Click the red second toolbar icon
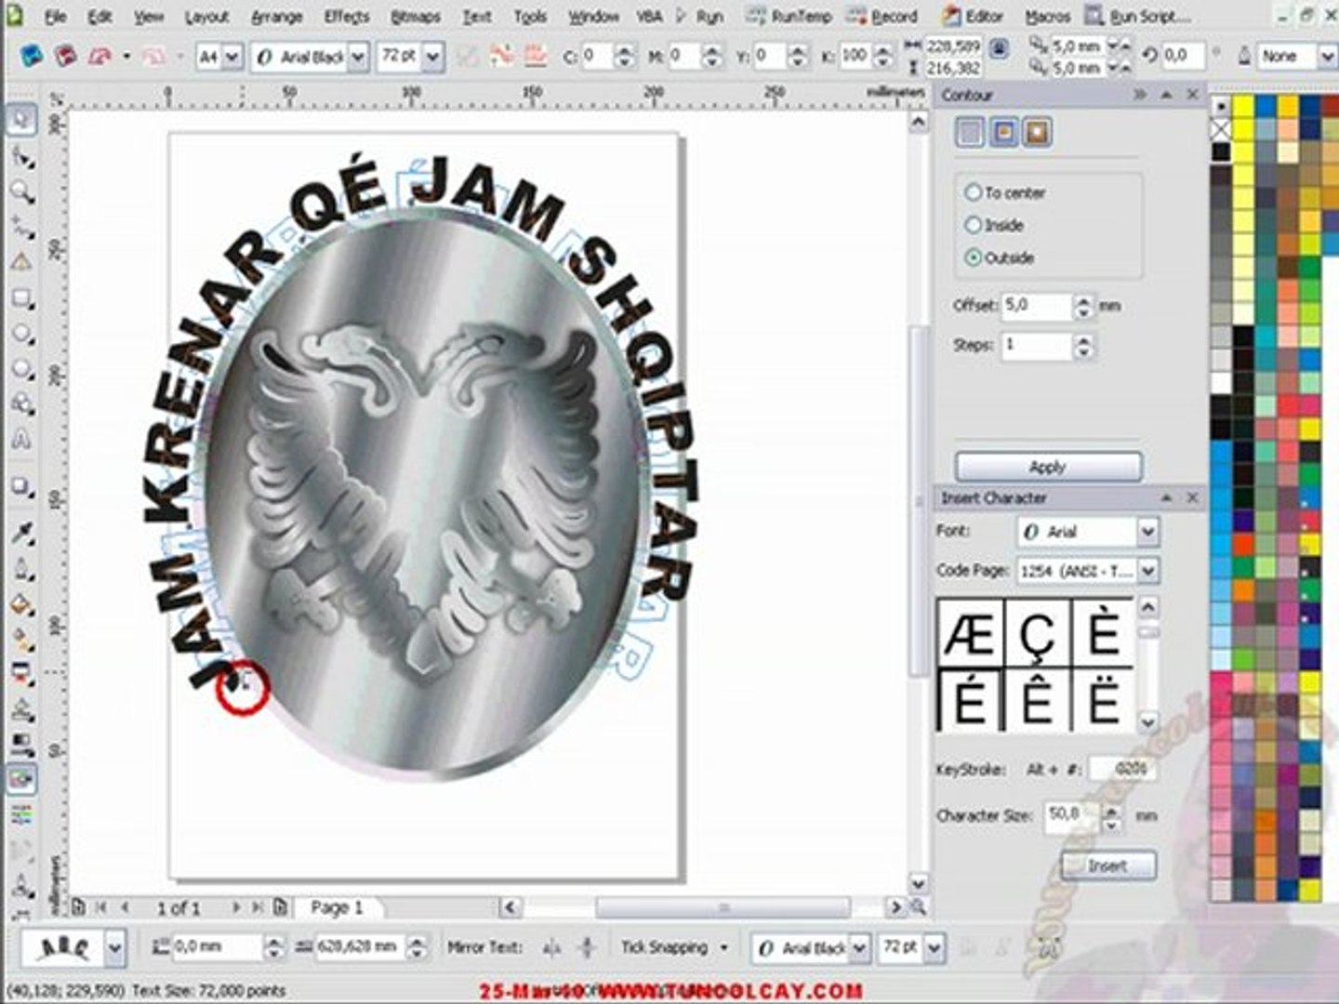This screenshot has width=1339, height=1004. coord(64,57)
